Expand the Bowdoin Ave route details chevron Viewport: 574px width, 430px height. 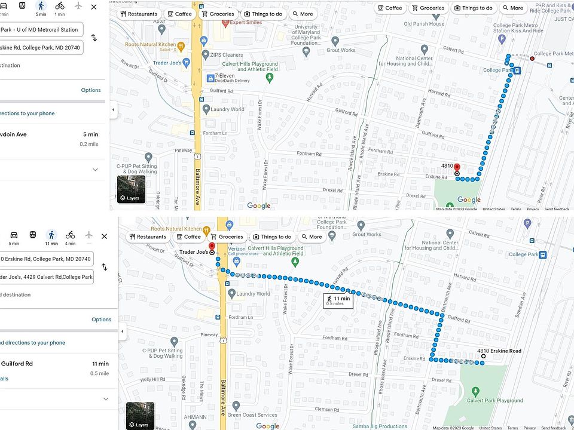pos(95,170)
